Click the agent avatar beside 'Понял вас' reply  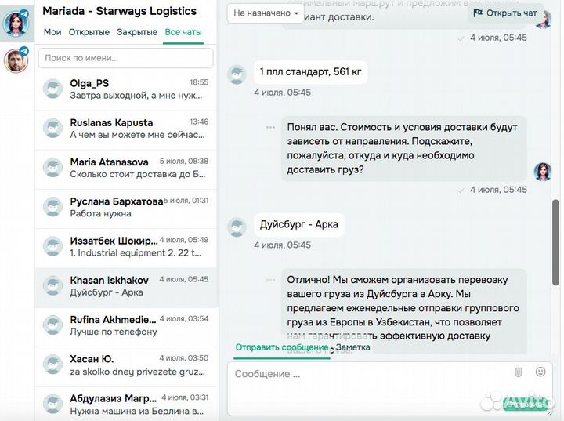pos(542,172)
